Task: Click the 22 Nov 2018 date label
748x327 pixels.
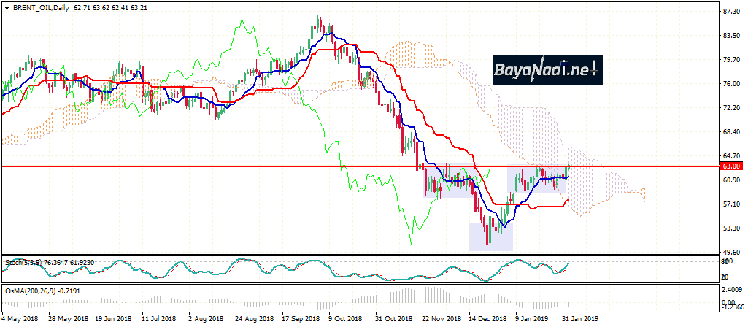Action: [x=442, y=319]
